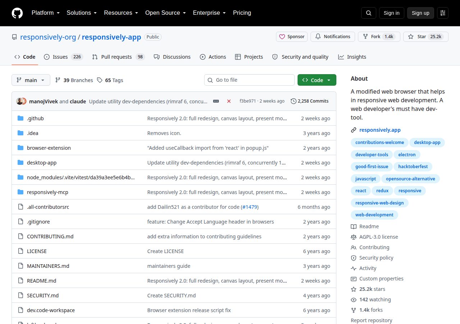Viewport: 460px width, 324px height.
Task: Click the electron topic tag
Action: tap(407, 155)
